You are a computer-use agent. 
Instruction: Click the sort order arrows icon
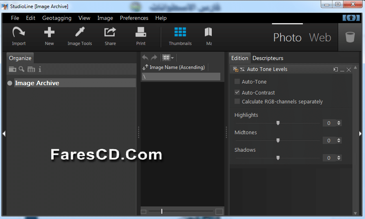point(145,67)
